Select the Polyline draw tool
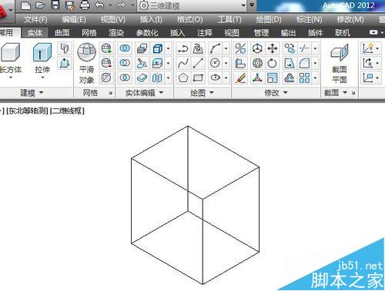This screenshot has height=291, width=385. click(182, 48)
